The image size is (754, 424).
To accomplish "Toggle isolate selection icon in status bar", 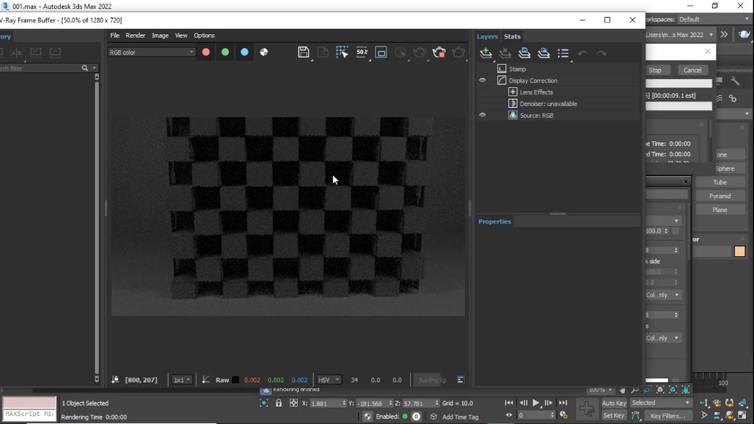I will (x=264, y=403).
